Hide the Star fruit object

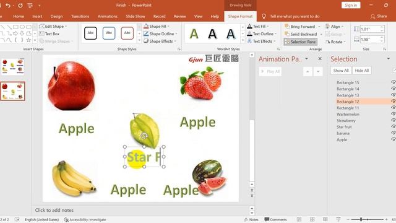pyautogui.click(x=394, y=126)
